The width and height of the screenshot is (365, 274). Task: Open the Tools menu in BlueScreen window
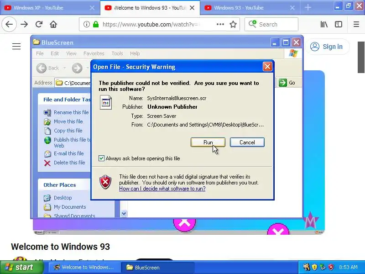click(117, 53)
